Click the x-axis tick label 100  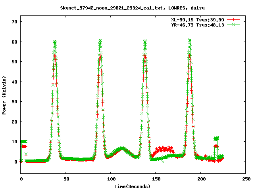[x=111, y=179]
